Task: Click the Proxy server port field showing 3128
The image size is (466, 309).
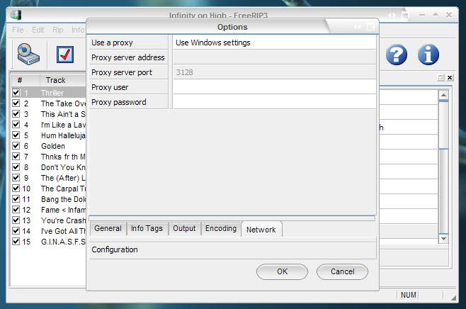Action: pos(275,72)
